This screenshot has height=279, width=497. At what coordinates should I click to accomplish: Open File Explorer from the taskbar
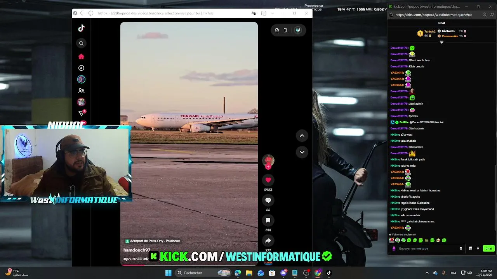pyautogui.click(x=249, y=273)
